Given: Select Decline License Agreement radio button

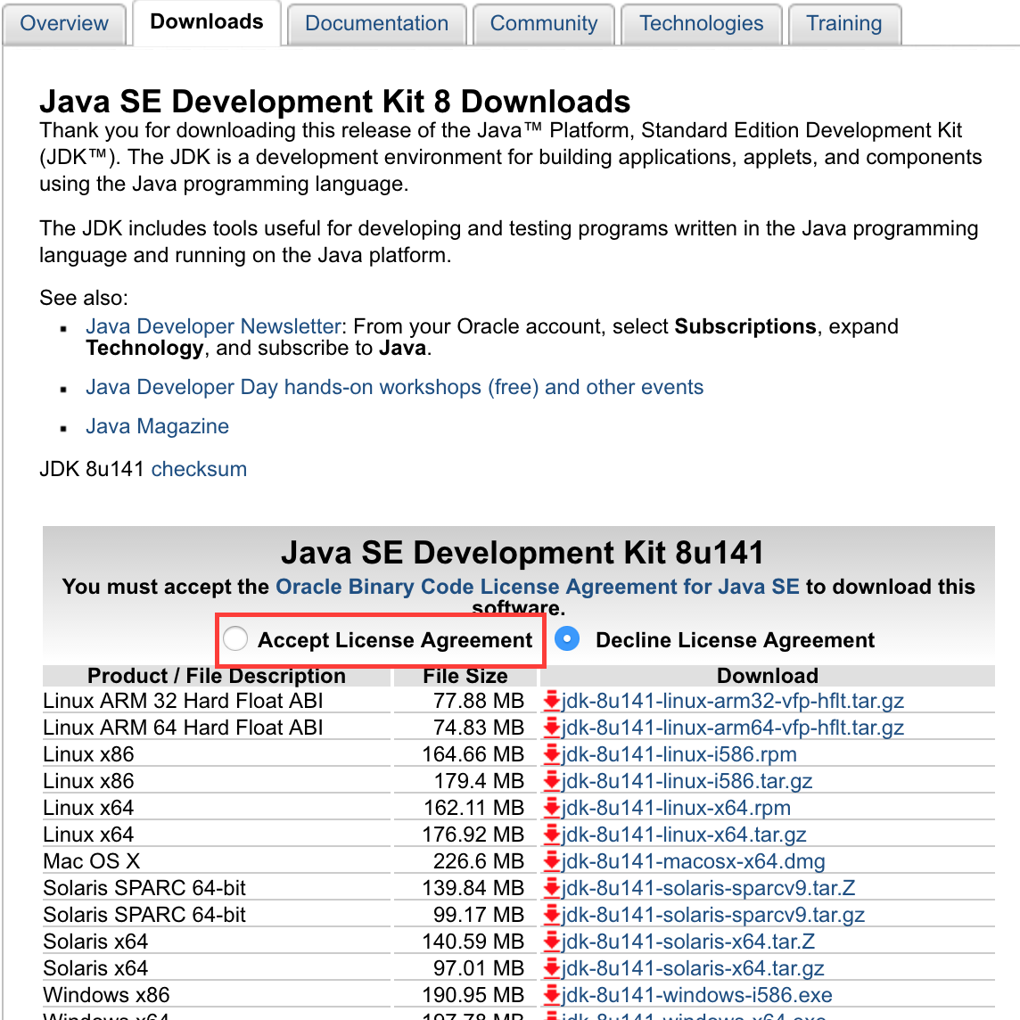Looking at the screenshot, I should coord(567,638).
